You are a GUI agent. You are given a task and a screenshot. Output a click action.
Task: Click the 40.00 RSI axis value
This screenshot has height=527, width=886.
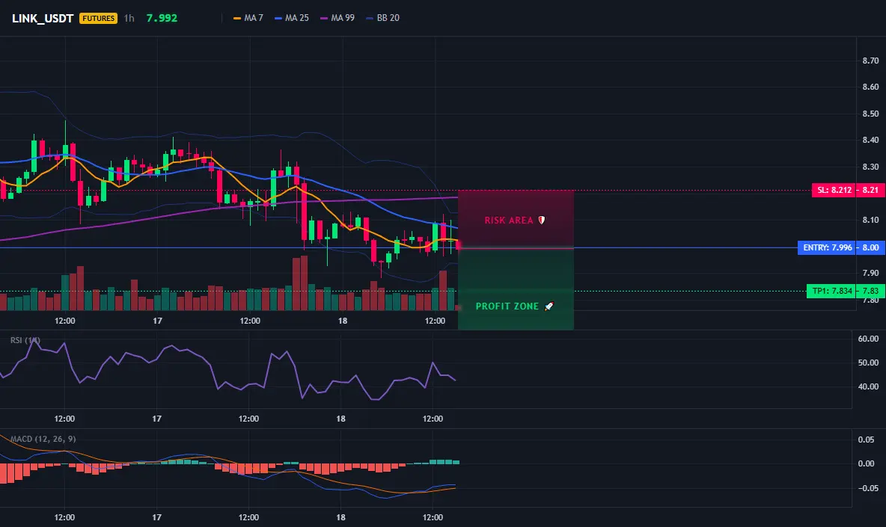click(868, 387)
